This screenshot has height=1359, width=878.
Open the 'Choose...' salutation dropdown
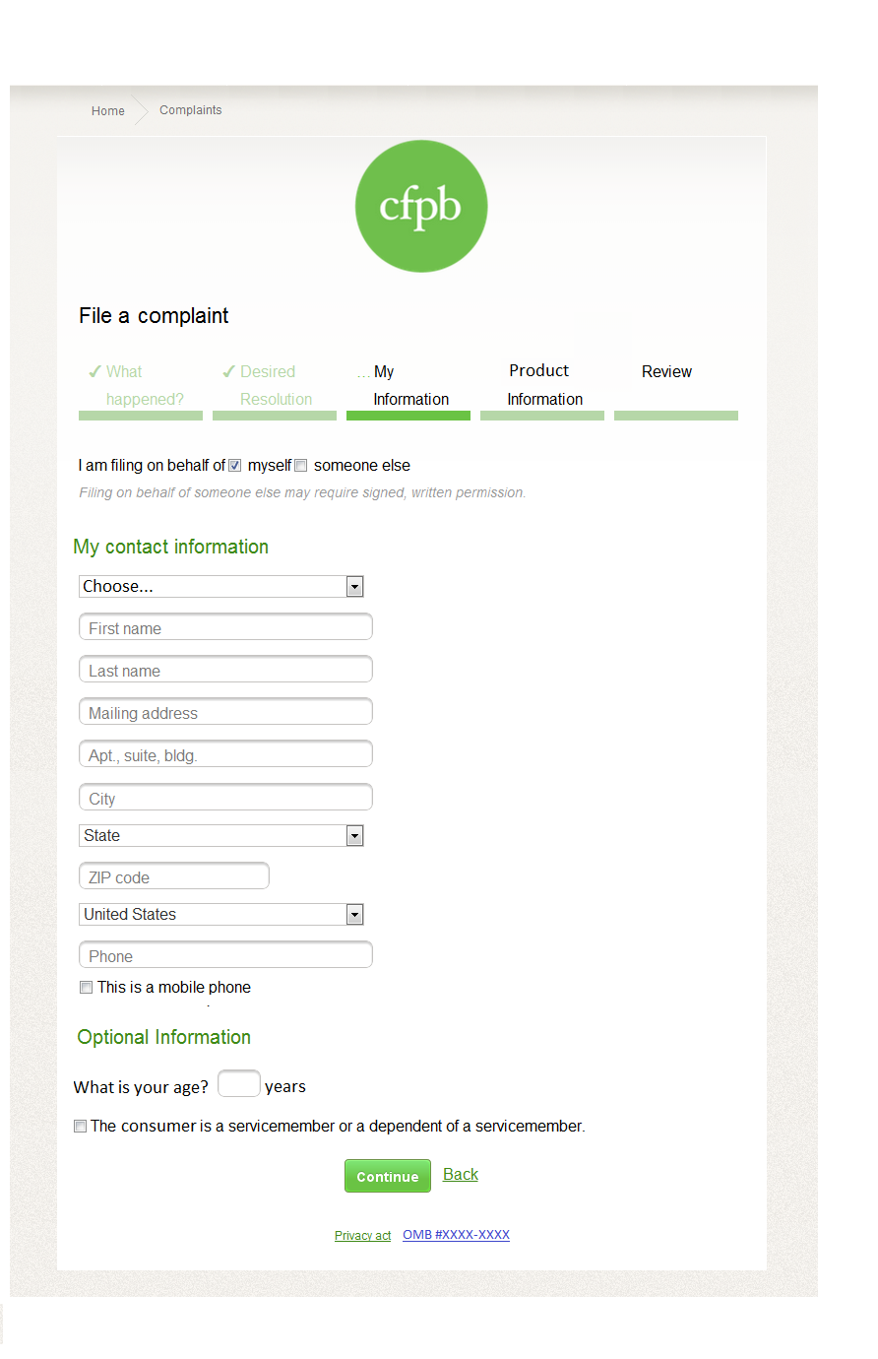(221, 587)
